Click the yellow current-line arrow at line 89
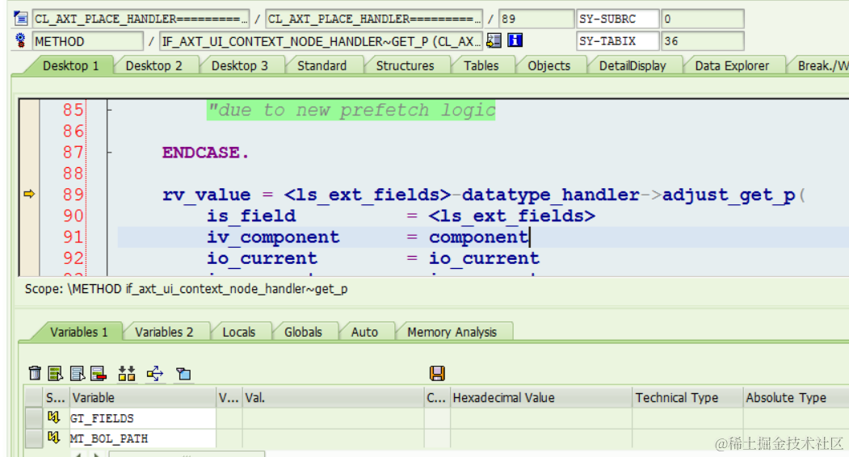This screenshot has width=849, height=457. pyautogui.click(x=29, y=194)
